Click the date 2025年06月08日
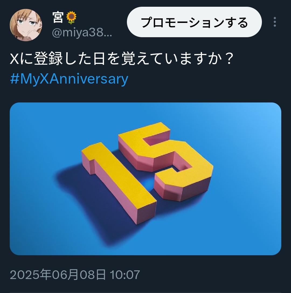 (x=58, y=275)
